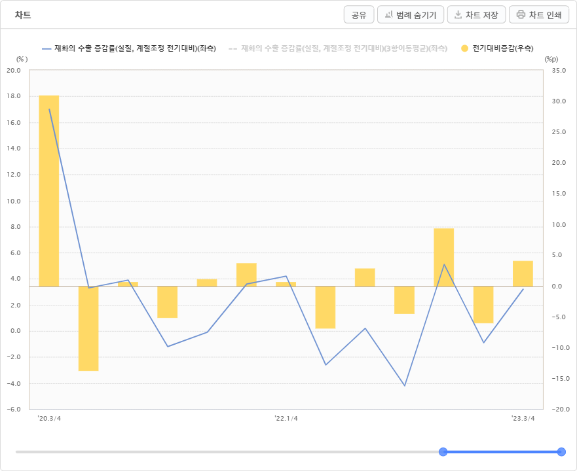Screen dimensions: 577x471
Task: Click the printer icon in 차트 인쇄
Action: click(521, 14)
